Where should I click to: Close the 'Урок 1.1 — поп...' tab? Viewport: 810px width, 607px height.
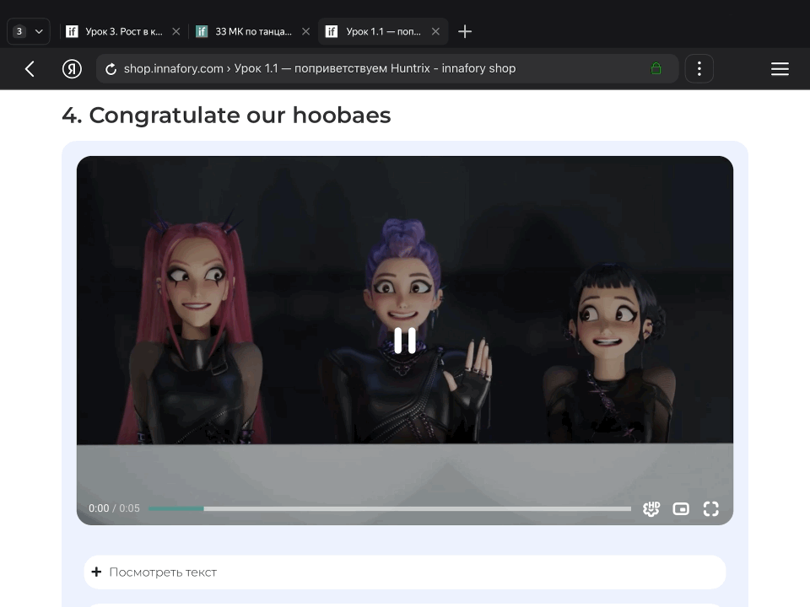pyautogui.click(x=435, y=31)
